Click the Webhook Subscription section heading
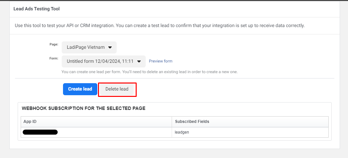Screen dimensions: 348x158 click(83, 108)
